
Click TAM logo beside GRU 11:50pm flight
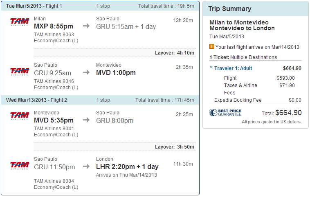[x=20, y=165]
